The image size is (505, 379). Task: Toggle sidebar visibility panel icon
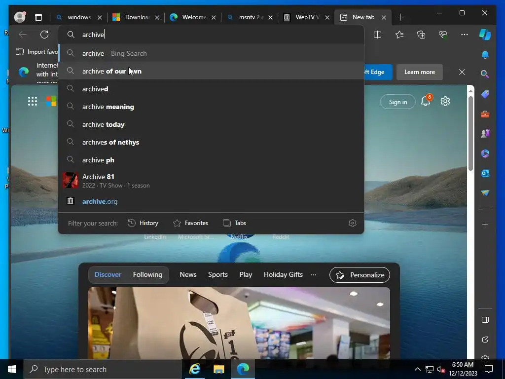tap(485, 320)
